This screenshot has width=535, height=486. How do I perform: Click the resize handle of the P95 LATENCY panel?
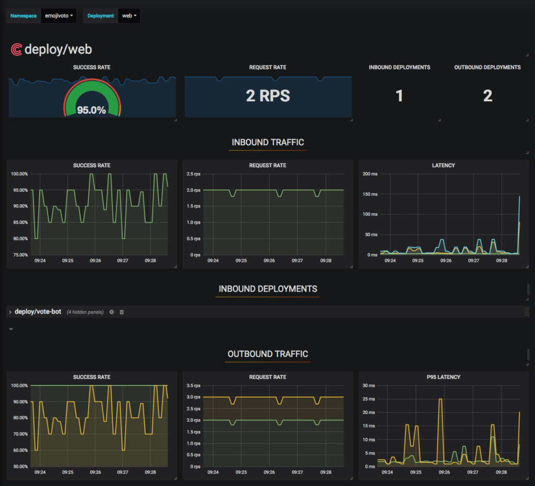point(527,478)
